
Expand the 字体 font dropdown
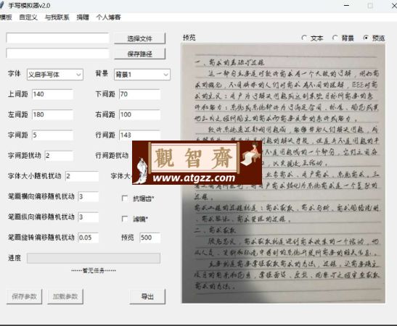pyautogui.click(x=55, y=75)
